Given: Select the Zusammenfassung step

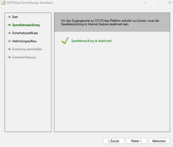Looking at the screenshot, I should [24, 57].
